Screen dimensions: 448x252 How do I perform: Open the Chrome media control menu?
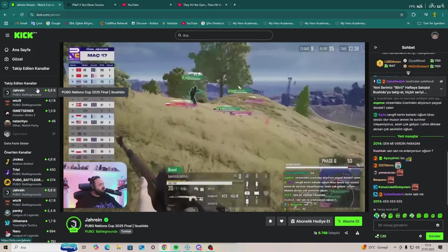(426, 15)
